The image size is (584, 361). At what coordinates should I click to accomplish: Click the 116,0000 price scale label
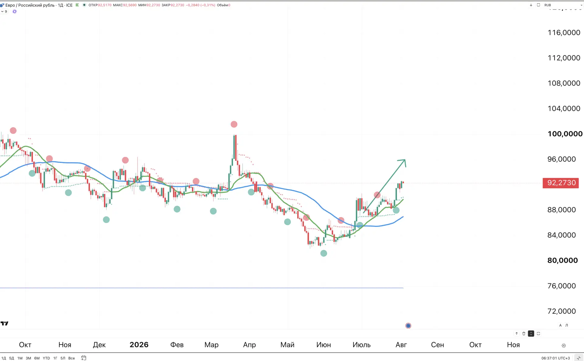(564, 33)
